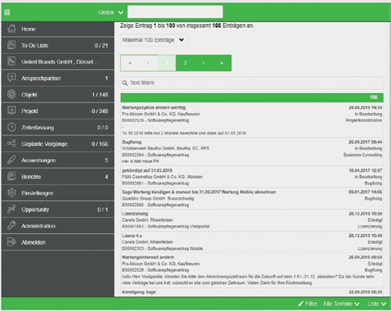Open To-Do Liste menu item
This screenshot has height=311, width=391.
point(58,45)
